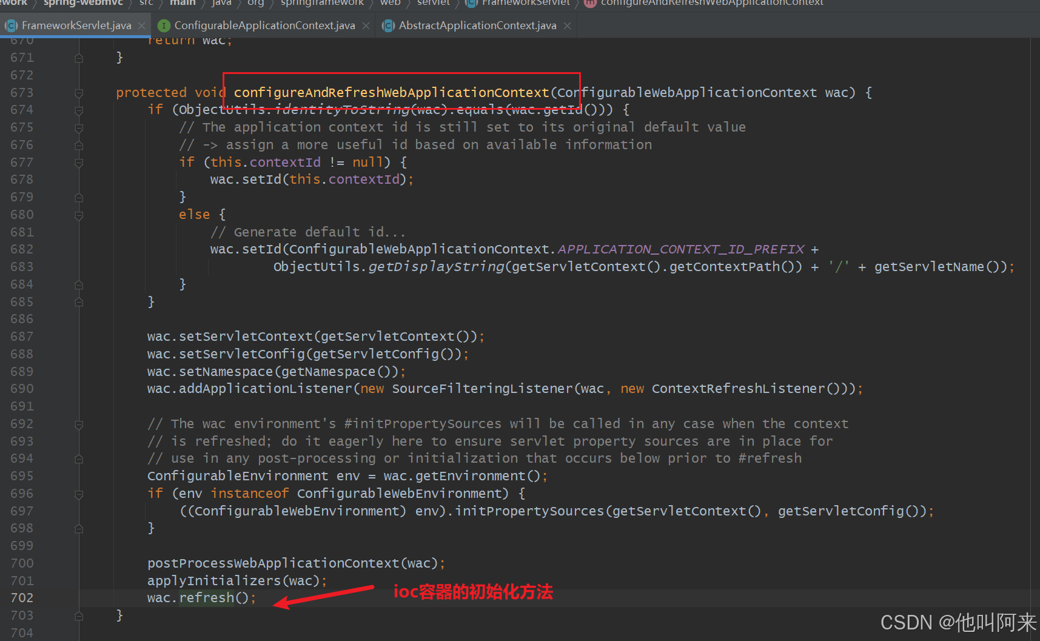1040x641 pixels.
Task: Collapse the method fold marker at line 673
Action: point(79,93)
